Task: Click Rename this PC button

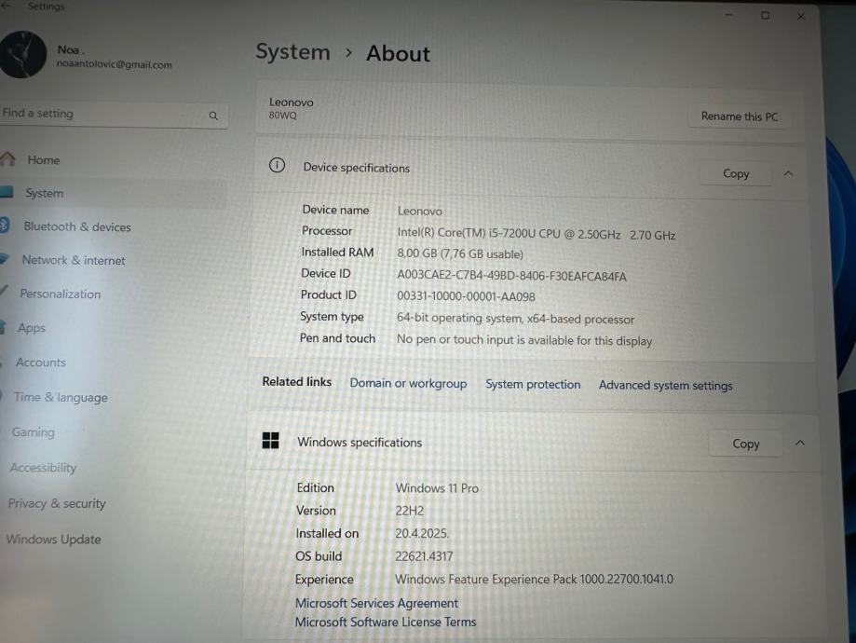Action: [740, 116]
